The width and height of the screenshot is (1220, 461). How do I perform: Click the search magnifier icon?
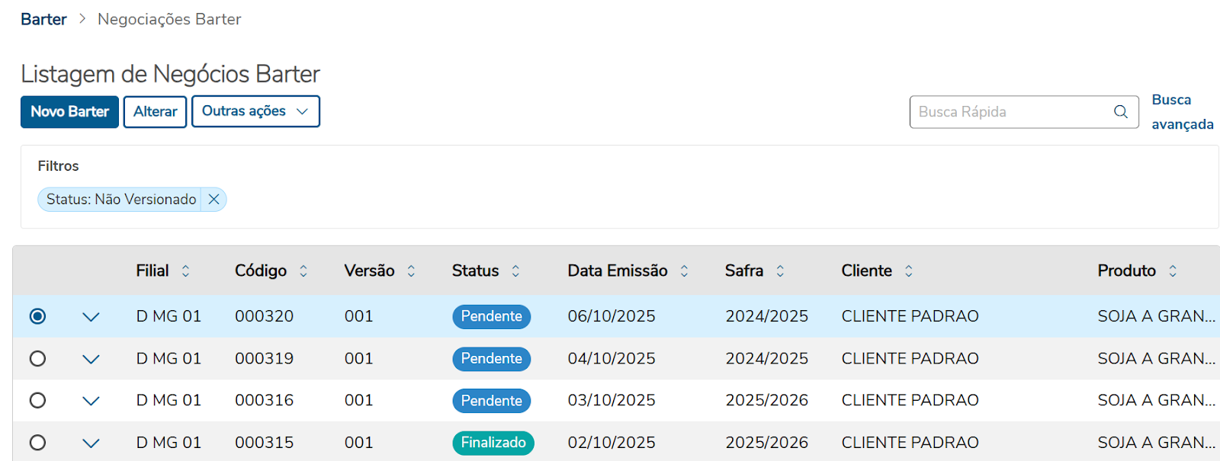tap(1120, 112)
